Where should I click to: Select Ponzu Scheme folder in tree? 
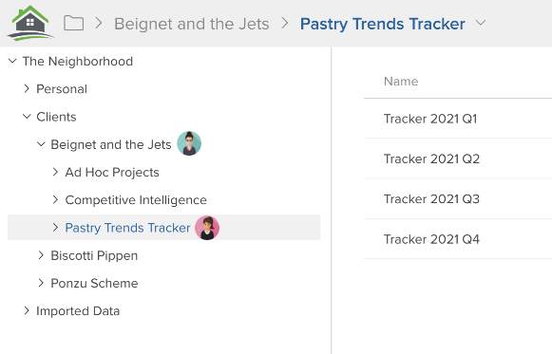pyautogui.click(x=94, y=284)
